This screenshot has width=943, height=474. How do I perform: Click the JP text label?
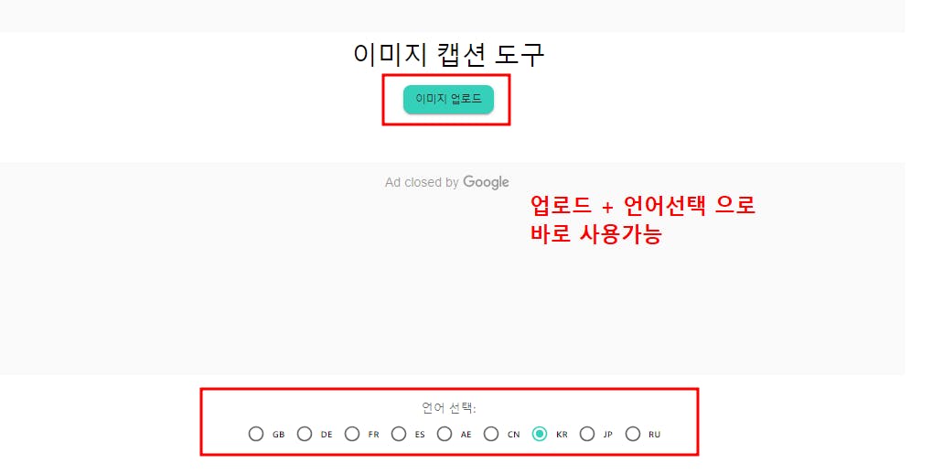tap(607, 435)
